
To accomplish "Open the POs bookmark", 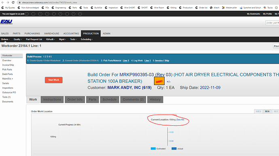I will [x=45, y=8].
